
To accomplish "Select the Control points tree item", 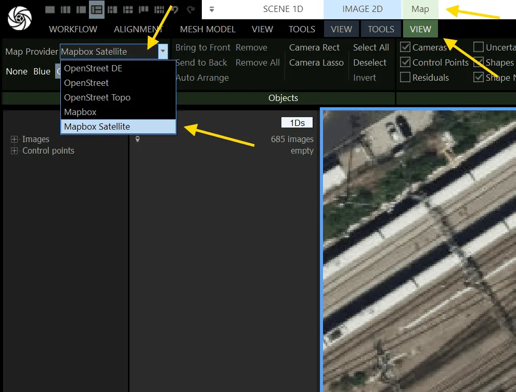I will 48,150.
